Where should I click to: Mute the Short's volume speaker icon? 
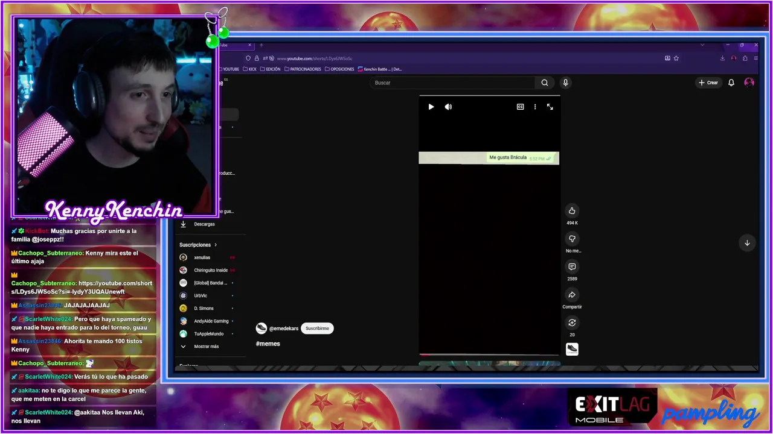point(448,107)
